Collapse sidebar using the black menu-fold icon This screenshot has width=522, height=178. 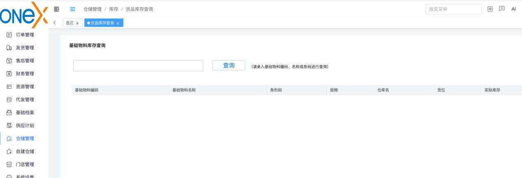click(x=57, y=9)
